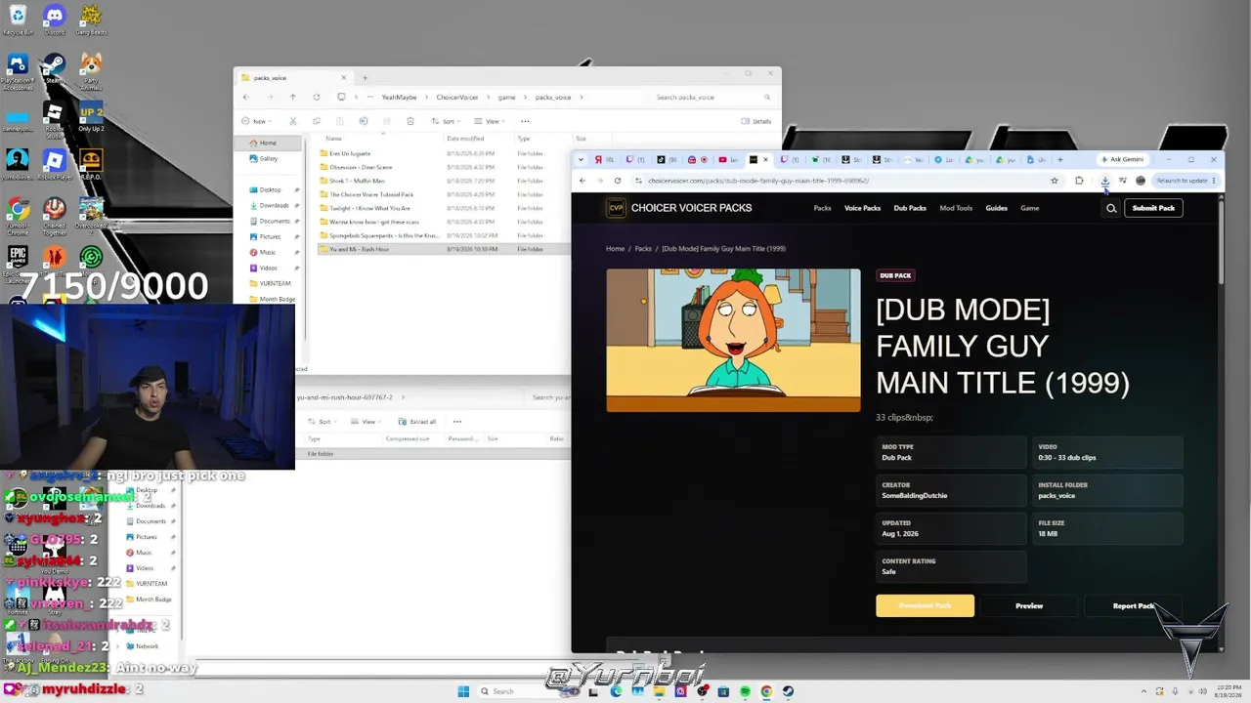Click the Search packs_voice field

pyautogui.click(x=713, y=97)
